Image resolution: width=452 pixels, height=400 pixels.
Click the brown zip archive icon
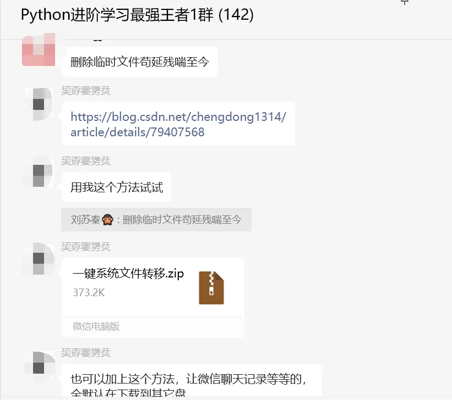pos(211,287)
